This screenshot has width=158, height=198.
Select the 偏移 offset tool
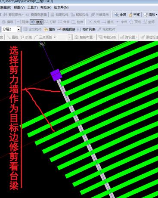click(x=8, y=22)
